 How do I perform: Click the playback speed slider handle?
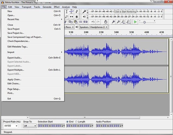click(x=144, y=22)
